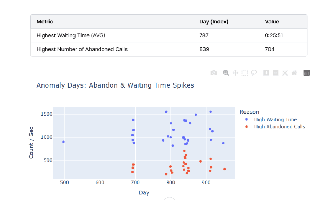Select the Highest Number of Abandoned Calls row
This screenshot has width=319, height=206.
(82, 49)
